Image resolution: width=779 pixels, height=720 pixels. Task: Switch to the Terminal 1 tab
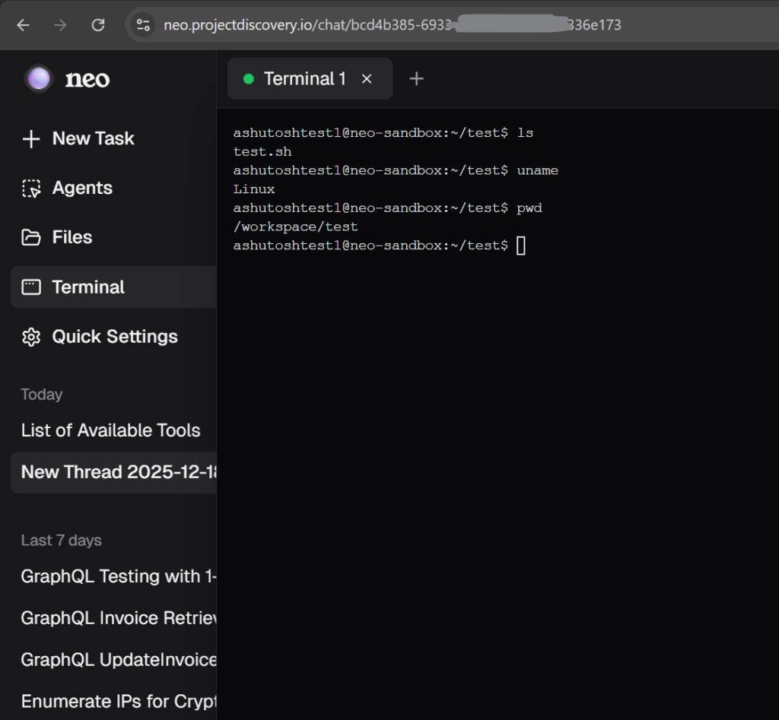click(x=304, y=79)
